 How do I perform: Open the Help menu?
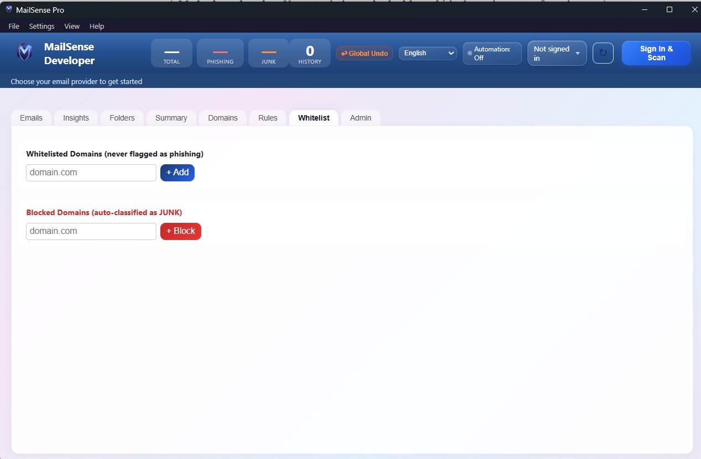pyautogui.click(x=97, y=26)
